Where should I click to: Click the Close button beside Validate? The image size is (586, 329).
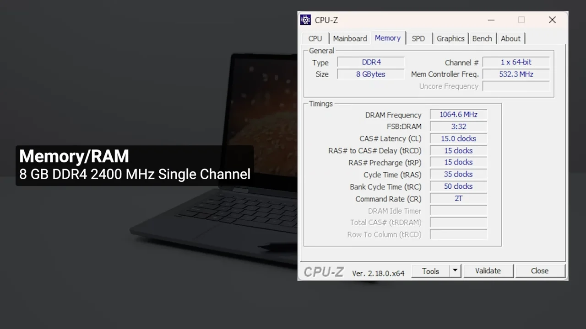[539, 271]
